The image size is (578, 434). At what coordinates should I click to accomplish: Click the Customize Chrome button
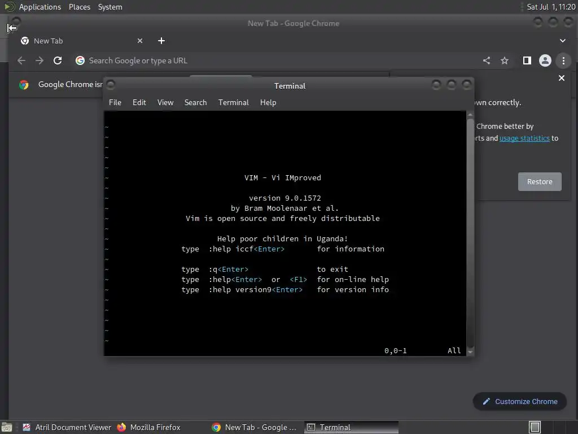point(520,402)
